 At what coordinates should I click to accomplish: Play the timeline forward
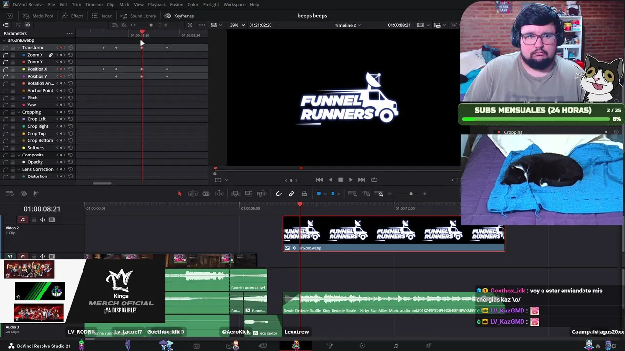351,180
